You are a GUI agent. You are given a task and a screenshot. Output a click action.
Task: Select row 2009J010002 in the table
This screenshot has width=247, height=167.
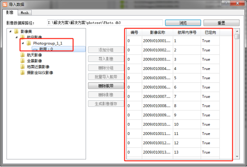[173, 50]
